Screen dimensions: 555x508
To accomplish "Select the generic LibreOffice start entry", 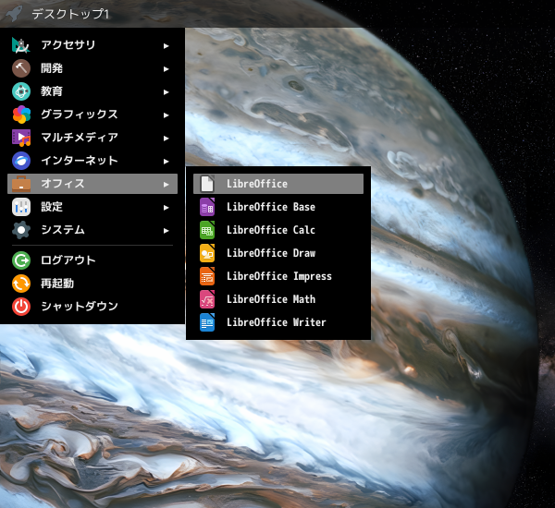I will (256, 184).
